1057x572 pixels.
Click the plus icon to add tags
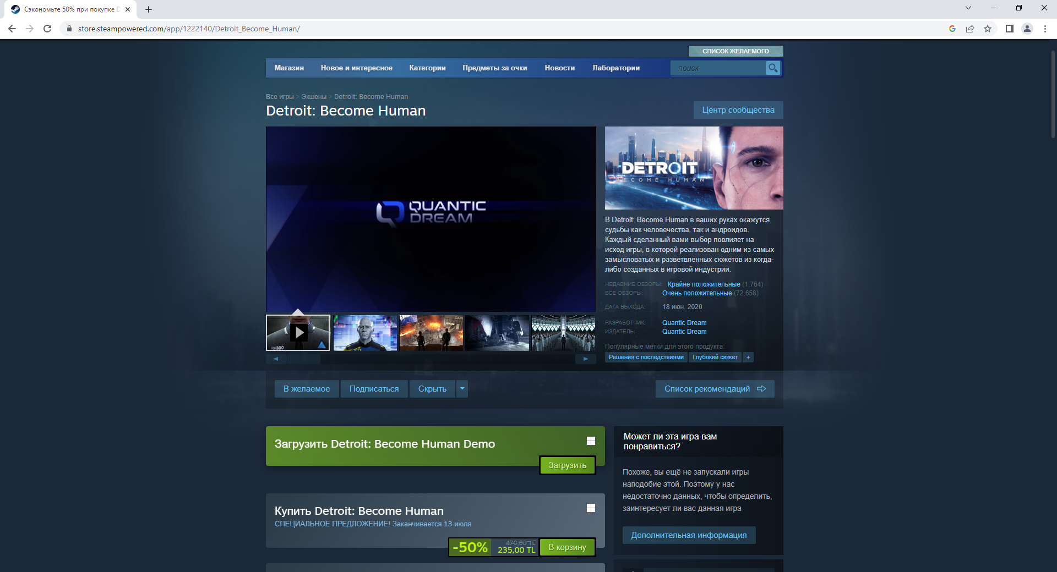(748, 358)
